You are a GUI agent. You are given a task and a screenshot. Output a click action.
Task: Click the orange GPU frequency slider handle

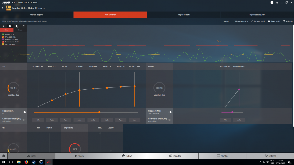click(x=99, y=112)
